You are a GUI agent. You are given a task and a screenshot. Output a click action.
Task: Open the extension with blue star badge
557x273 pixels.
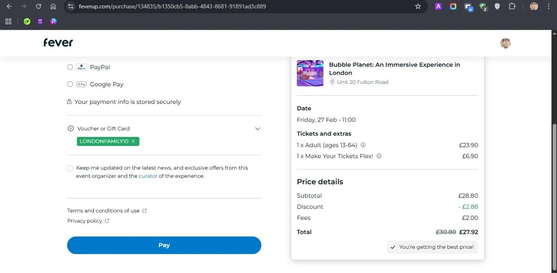(x=469, y=7)
